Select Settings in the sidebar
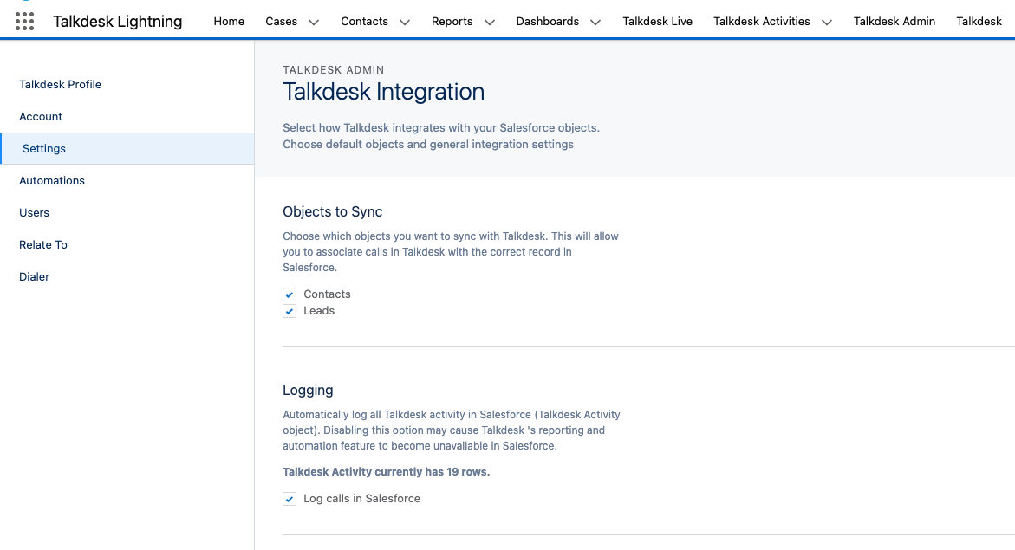1015x550 pixels. tap(127, 149)
